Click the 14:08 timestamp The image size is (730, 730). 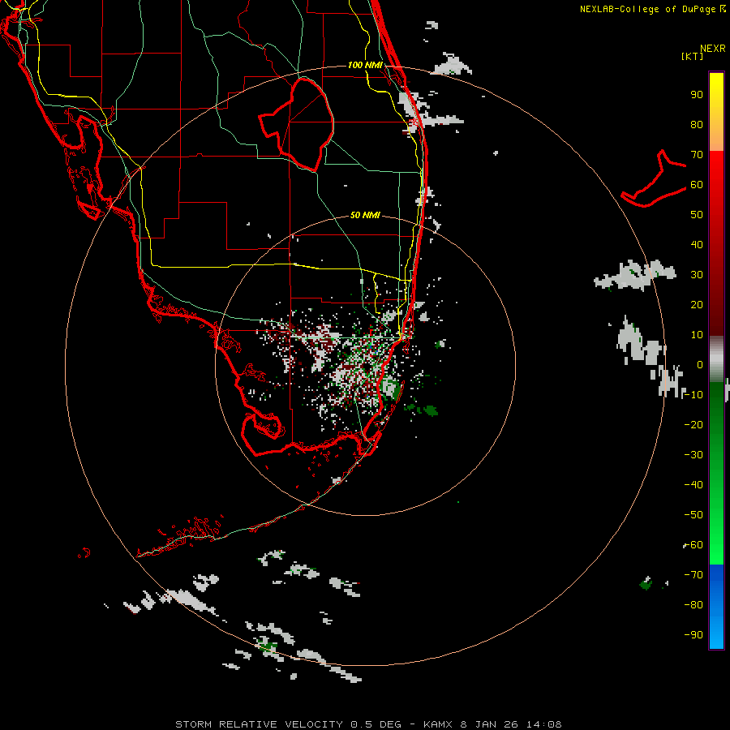pyautogui.click(x=543, y=724)
